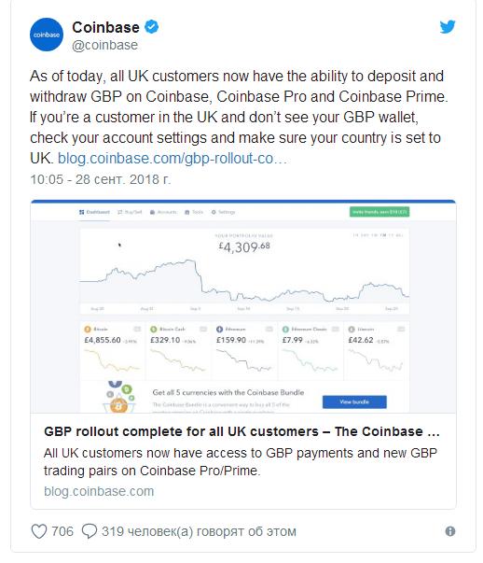The height and width of the screenshot is (563, 483).
Task: Select the Buy/Sell tab in preview
Action: click(x=130, y=212)
